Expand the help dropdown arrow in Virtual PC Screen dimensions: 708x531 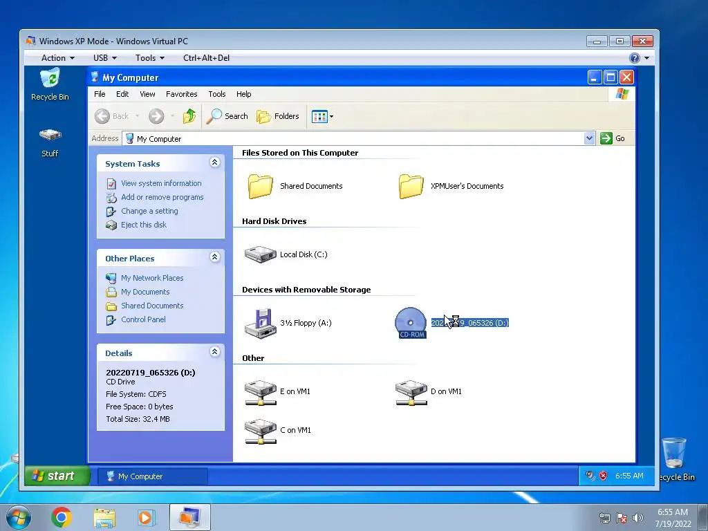tap(646, 58)
